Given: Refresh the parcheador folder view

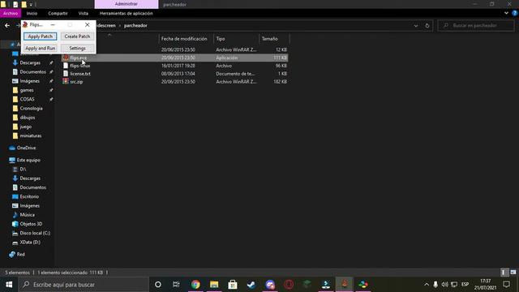Looking at the screenshot, I should click(427, 25).
